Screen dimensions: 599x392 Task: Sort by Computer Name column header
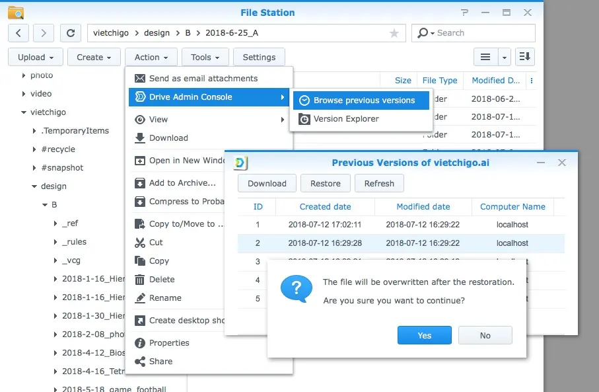pyautogui.click(x=512, y=207)
